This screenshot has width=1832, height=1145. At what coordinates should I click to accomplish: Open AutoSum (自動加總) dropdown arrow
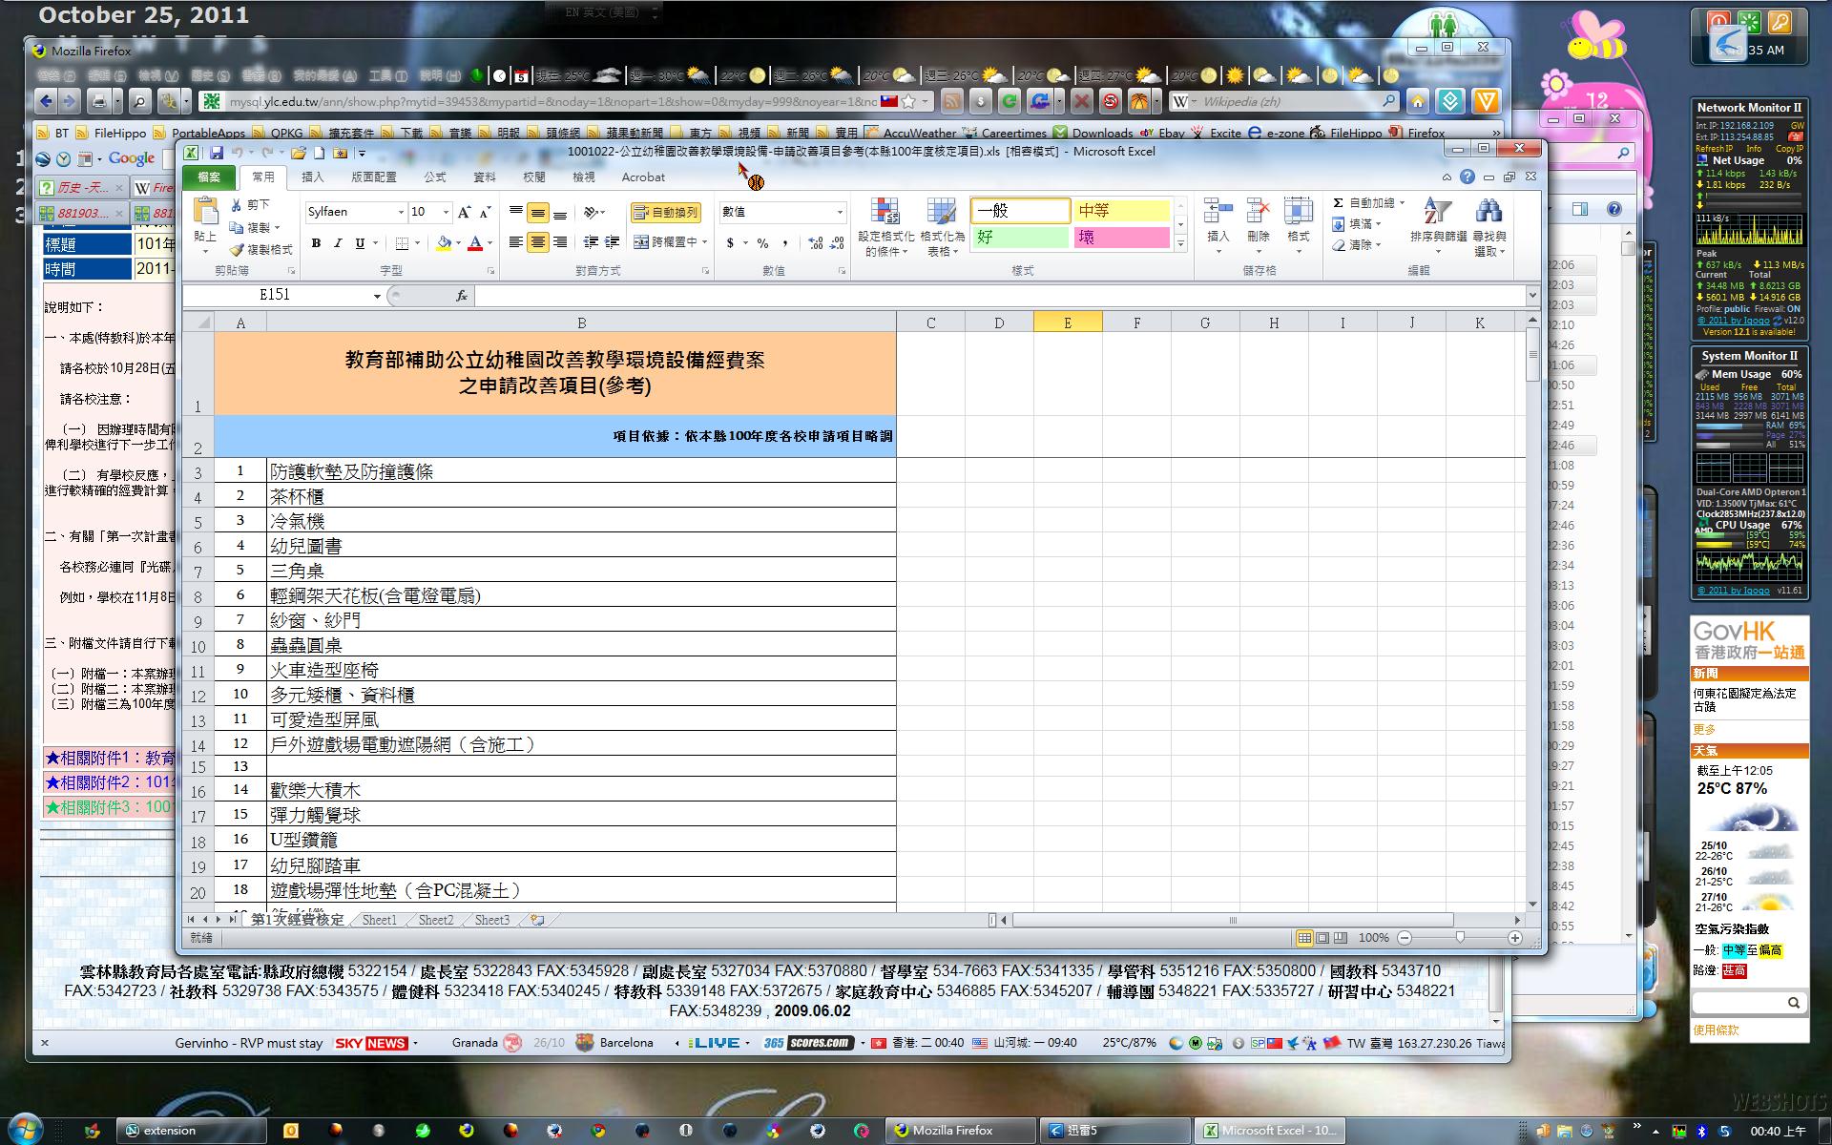pos(1404,203)
